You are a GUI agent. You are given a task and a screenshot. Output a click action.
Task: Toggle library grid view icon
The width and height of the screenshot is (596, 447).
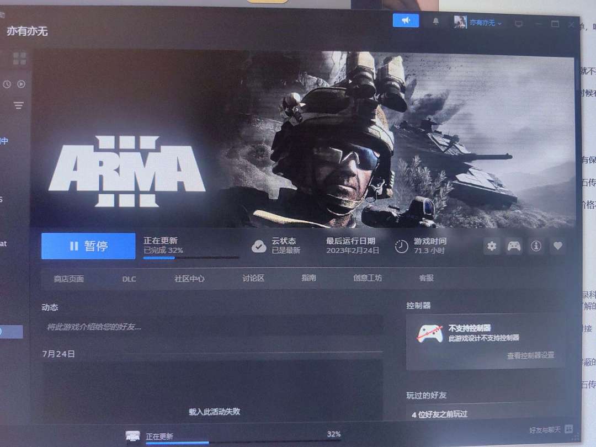tap(19, 58)
